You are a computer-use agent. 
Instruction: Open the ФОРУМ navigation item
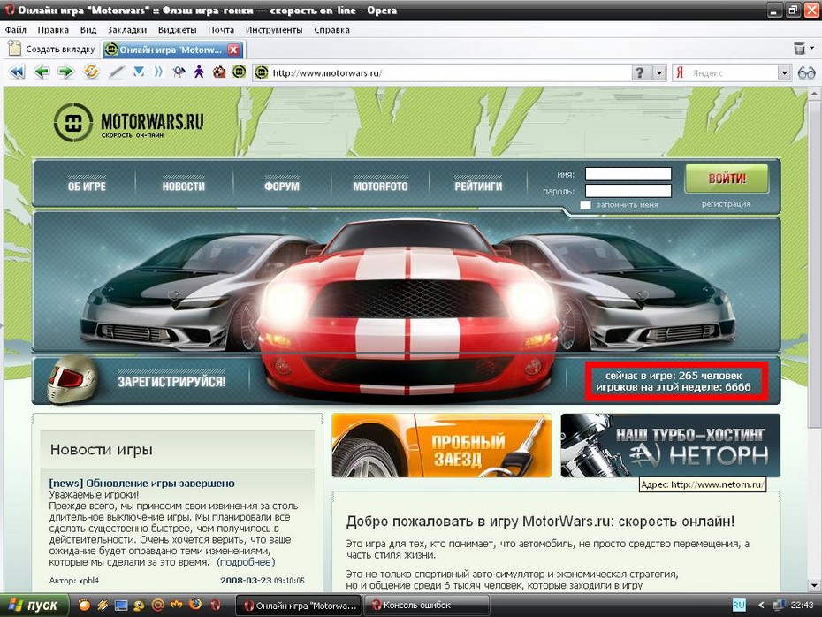tap(282, 187)
